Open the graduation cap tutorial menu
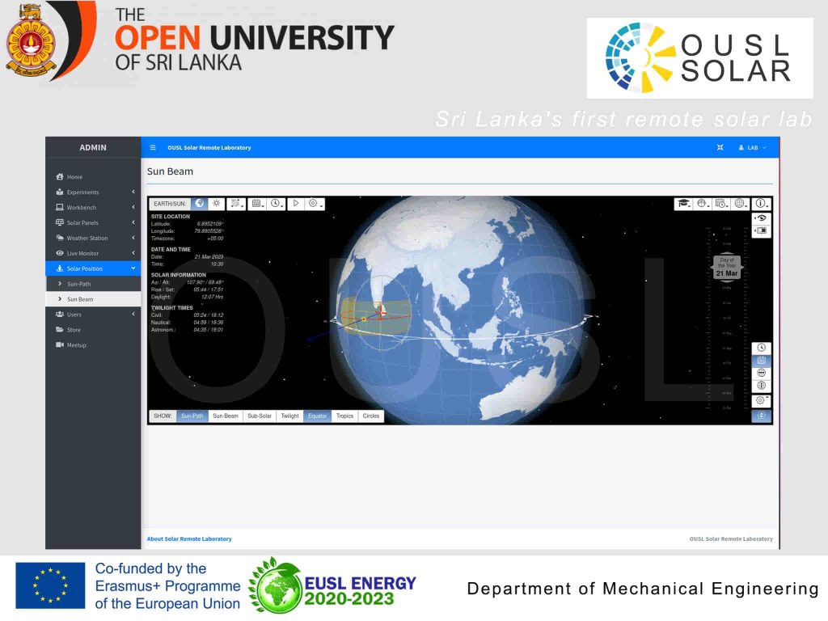 click(684, 203)
